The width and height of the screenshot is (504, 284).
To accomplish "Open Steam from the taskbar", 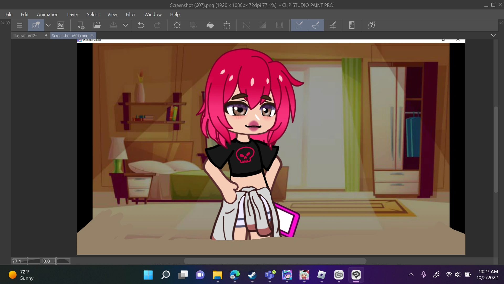I will [252, 275].
